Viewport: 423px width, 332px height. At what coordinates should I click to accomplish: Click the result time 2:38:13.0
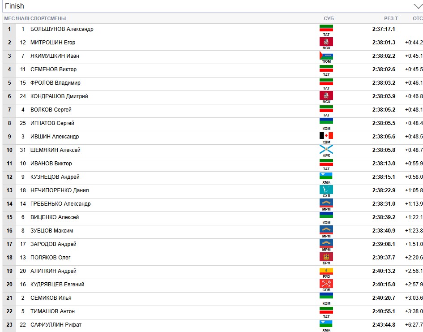(x=384, y=164)
